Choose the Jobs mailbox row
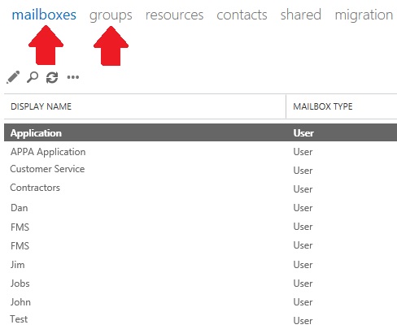397x329 pixels. (x=200, y=284)
